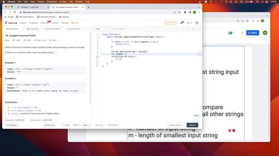Open the meet camera icon in Docs window

click(x=231, y=33)
